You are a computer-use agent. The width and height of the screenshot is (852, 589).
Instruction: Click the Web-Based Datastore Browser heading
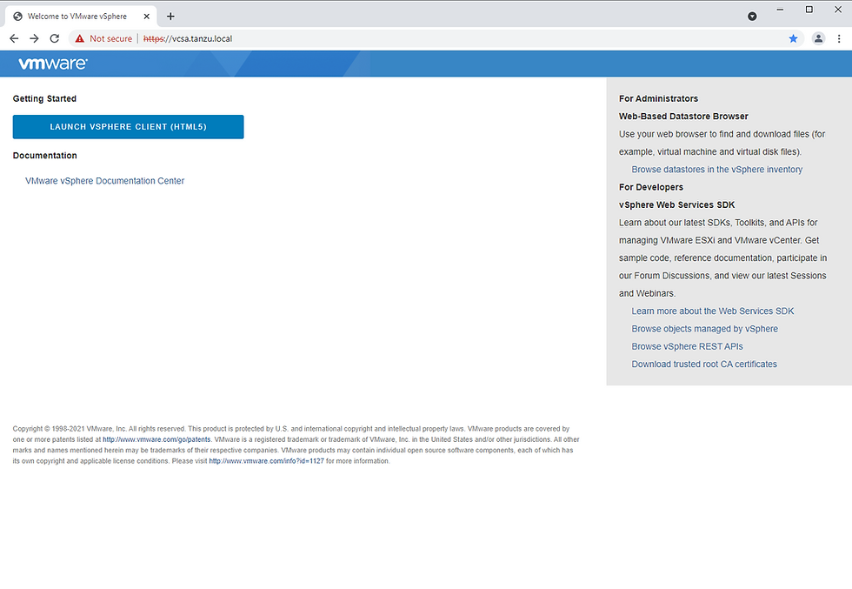tap(683, 117)
